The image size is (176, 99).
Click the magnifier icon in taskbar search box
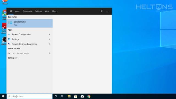click(x=9, y=96)
